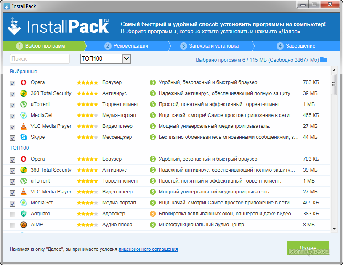The width and height of the screenshot is (343, 265).
Task: Click the InstallPack title bar app icon
Action: pos(7,6)
